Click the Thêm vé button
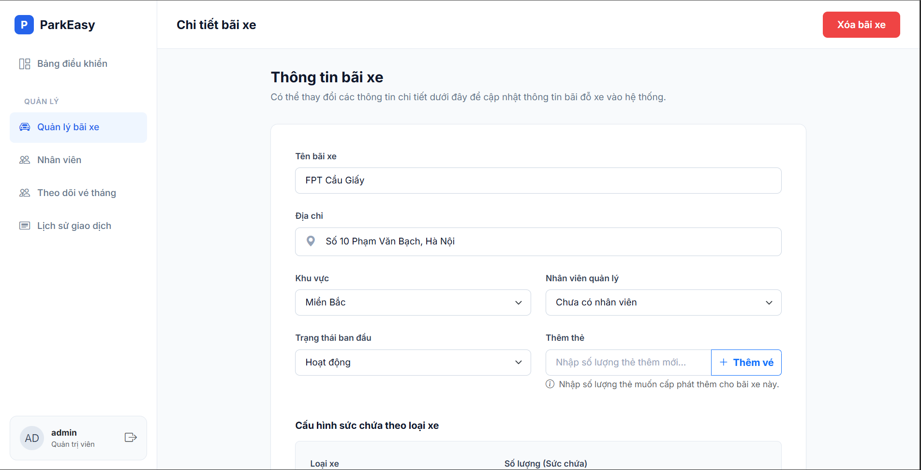Screen dimensions: 921x470 click(x=746, y=363)
